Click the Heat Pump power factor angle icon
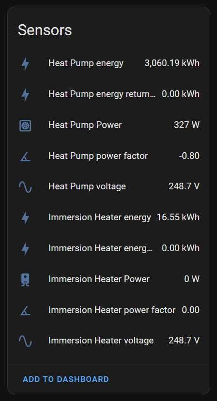This screenshot has height=401, width=217. [25, 156]
